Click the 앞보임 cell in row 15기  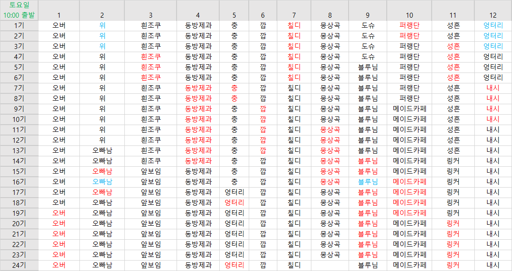151,171
